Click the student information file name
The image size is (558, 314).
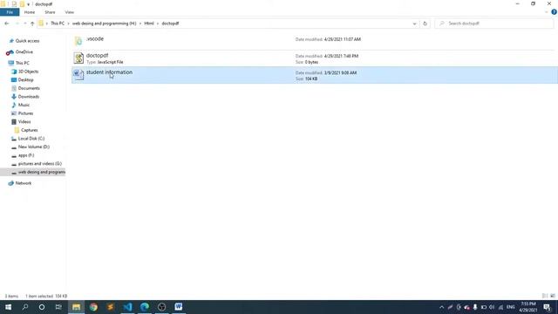(109, 72)
